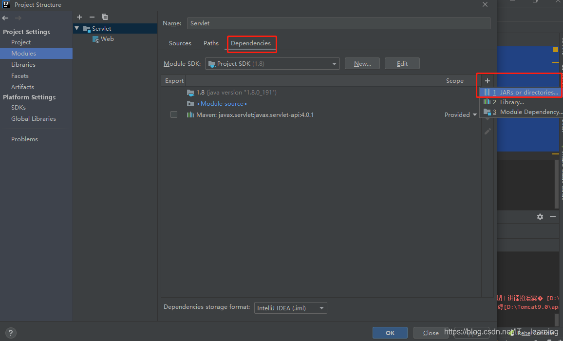Click the edit pencil icon beside dependencies
This screenshot has height=341, width=563.
pos(487,132)
